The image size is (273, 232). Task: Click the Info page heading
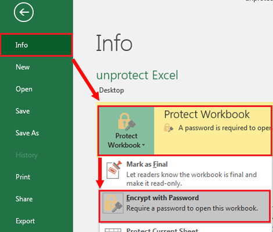[114, 43]
